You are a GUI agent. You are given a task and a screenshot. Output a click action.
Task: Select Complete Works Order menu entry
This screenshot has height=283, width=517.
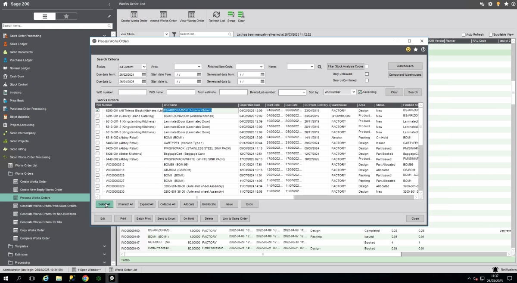[35, 238]
